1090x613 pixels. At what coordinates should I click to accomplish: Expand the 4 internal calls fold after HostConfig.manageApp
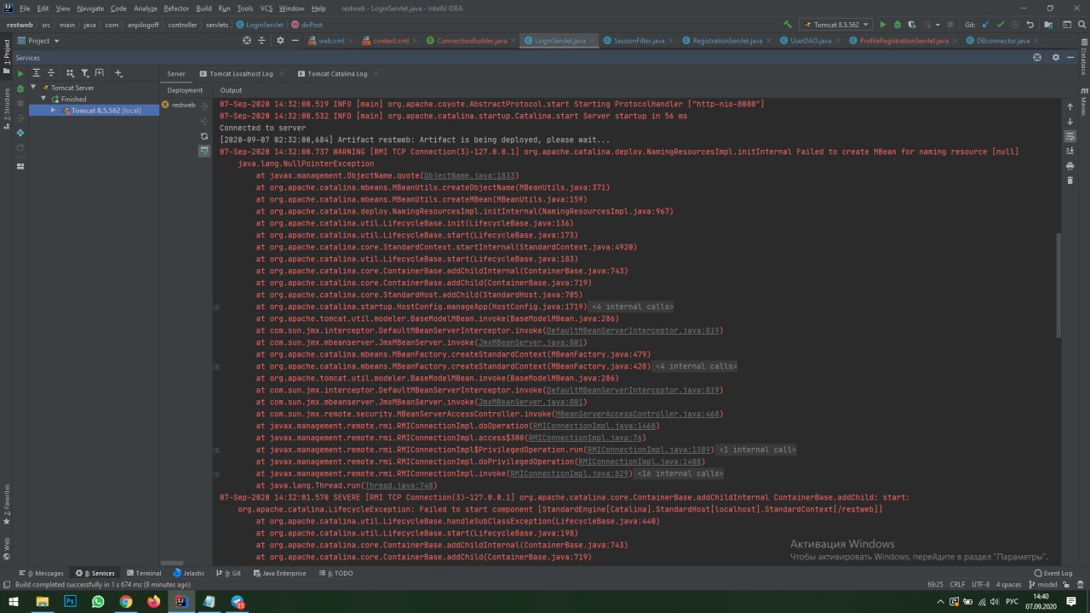click(x=632, y=306)
